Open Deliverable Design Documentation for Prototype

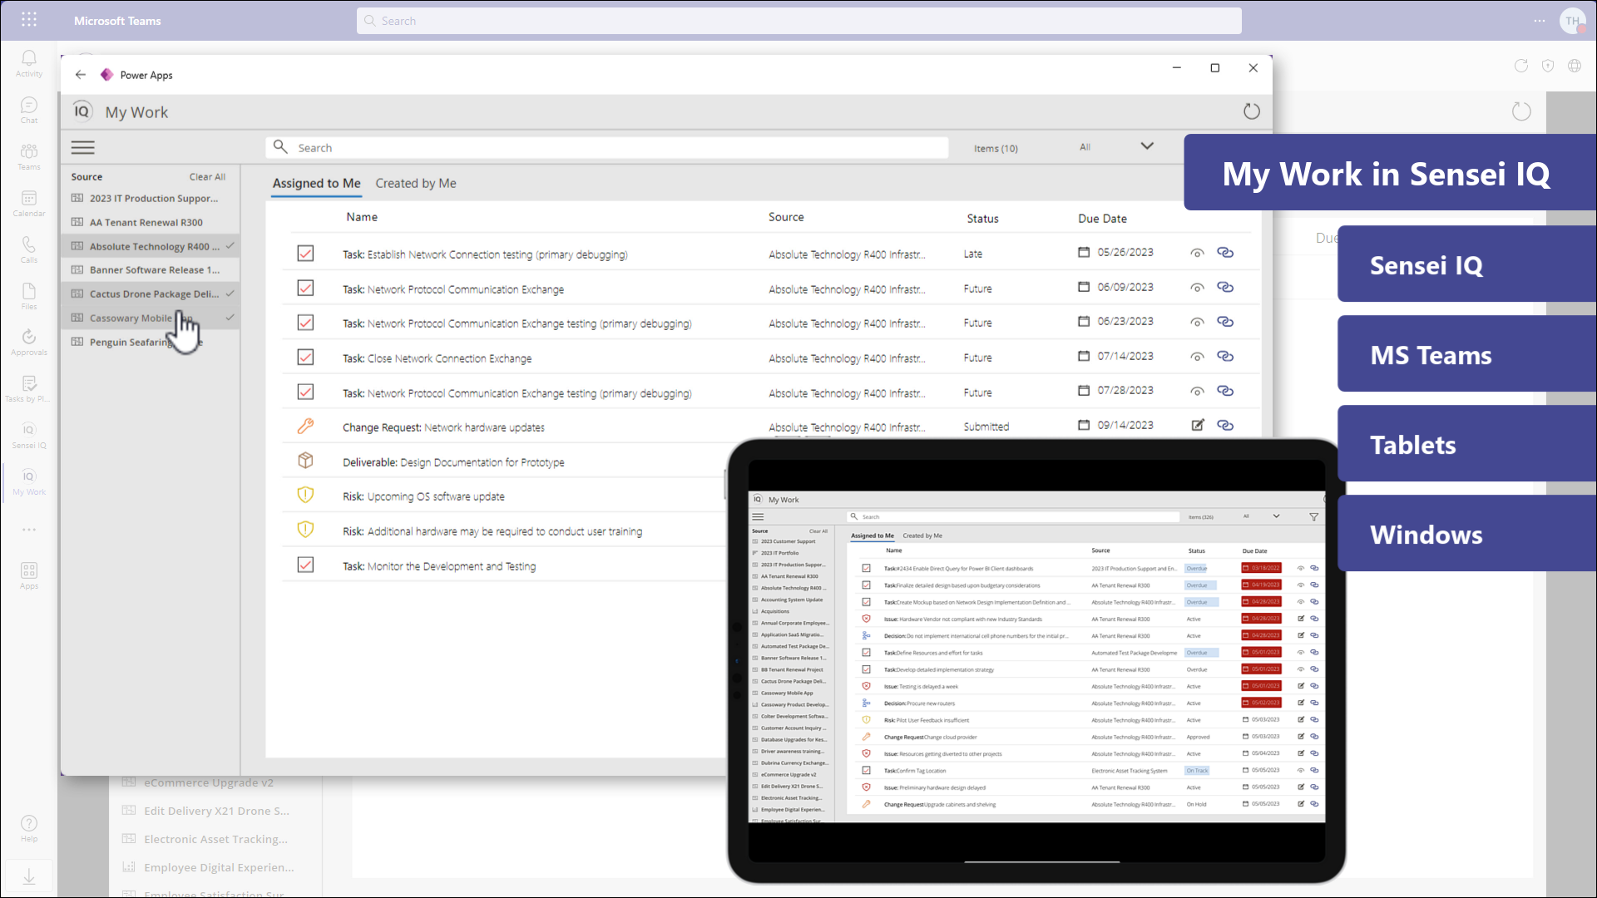tap(453, 462)
